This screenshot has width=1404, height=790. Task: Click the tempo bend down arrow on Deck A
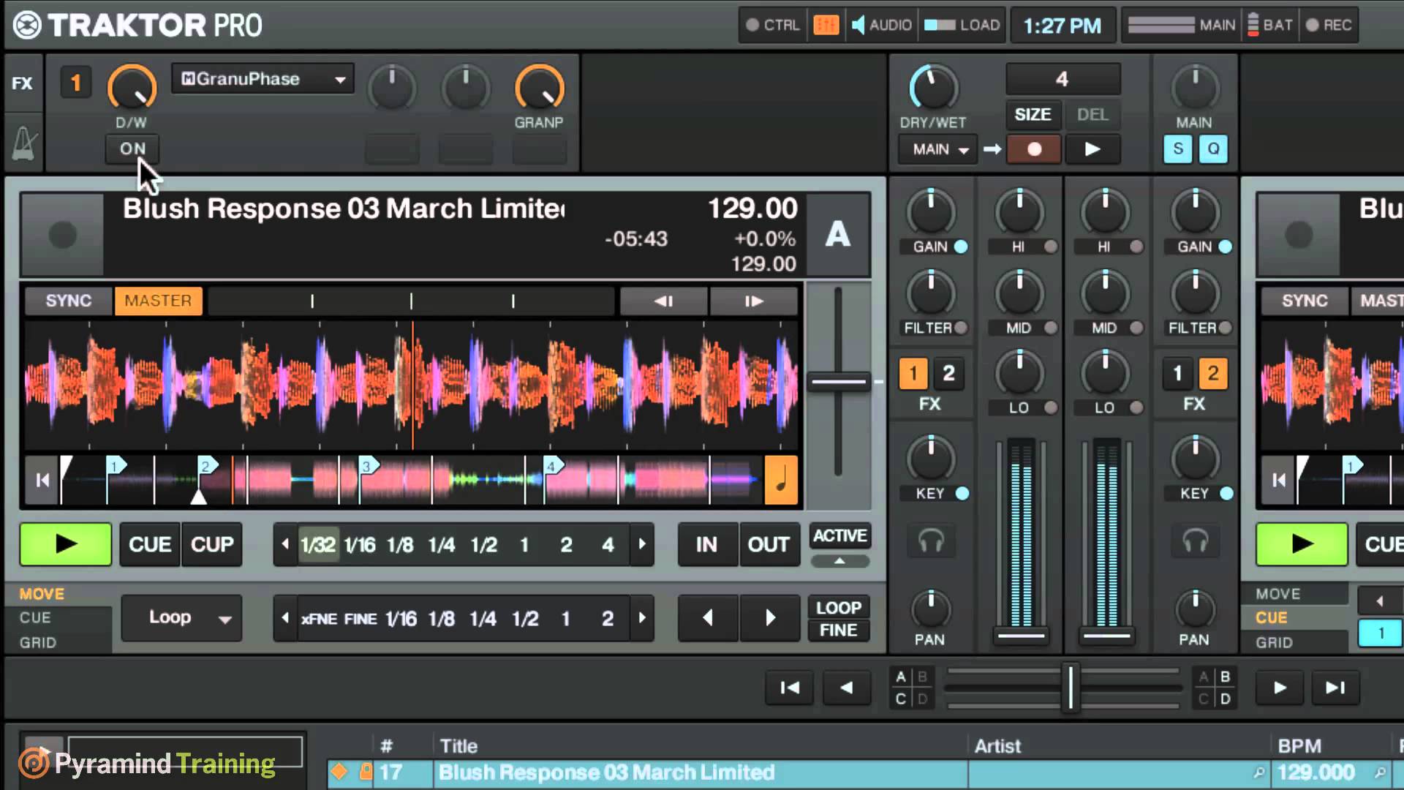pyautogui.click(x=663, y=301)
